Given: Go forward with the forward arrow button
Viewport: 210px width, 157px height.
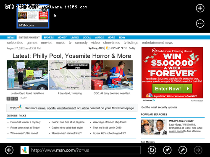Looking at the screenshot, I should [198, 150].
